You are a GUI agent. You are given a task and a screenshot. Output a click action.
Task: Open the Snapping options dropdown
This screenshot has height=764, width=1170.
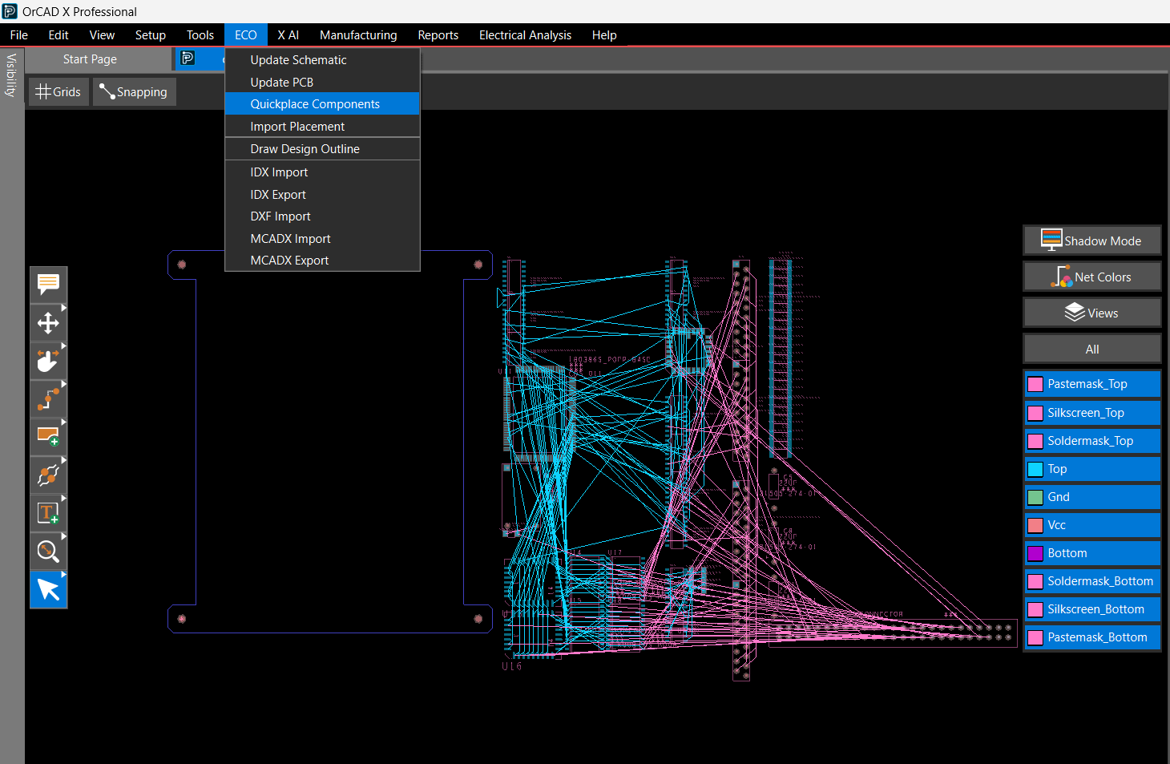pyautogui.click(x=134, y=92)
